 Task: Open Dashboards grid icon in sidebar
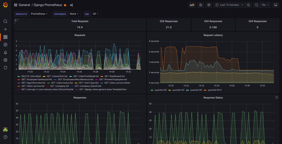(x=5, y=37)
